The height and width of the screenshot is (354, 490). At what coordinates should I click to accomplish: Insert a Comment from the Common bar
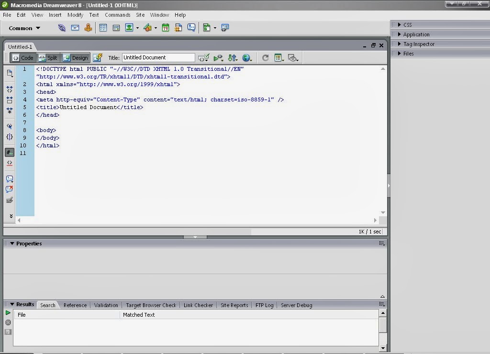191,28
